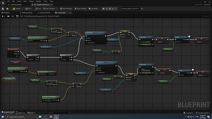Click the navigate back arrow
Viewport: 212px width, 119px height.
coord(8,16)
